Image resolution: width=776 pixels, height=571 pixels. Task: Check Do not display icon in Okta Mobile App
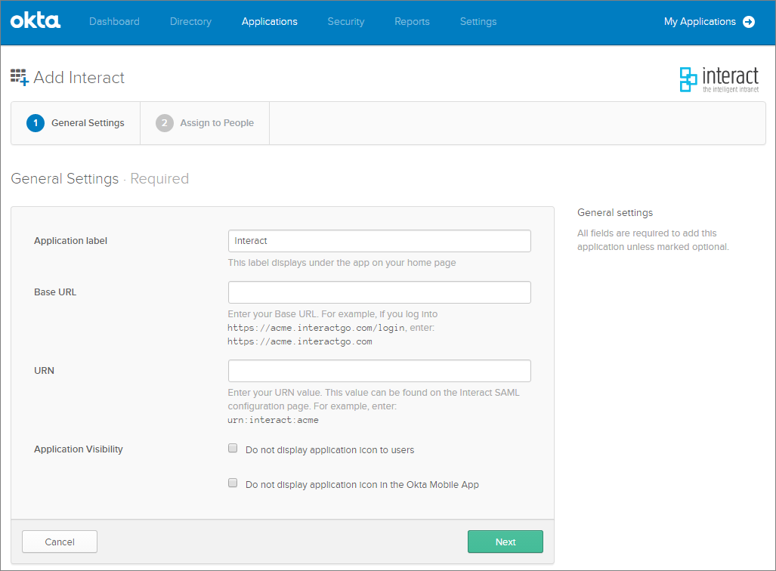click(x=233, y=483)
